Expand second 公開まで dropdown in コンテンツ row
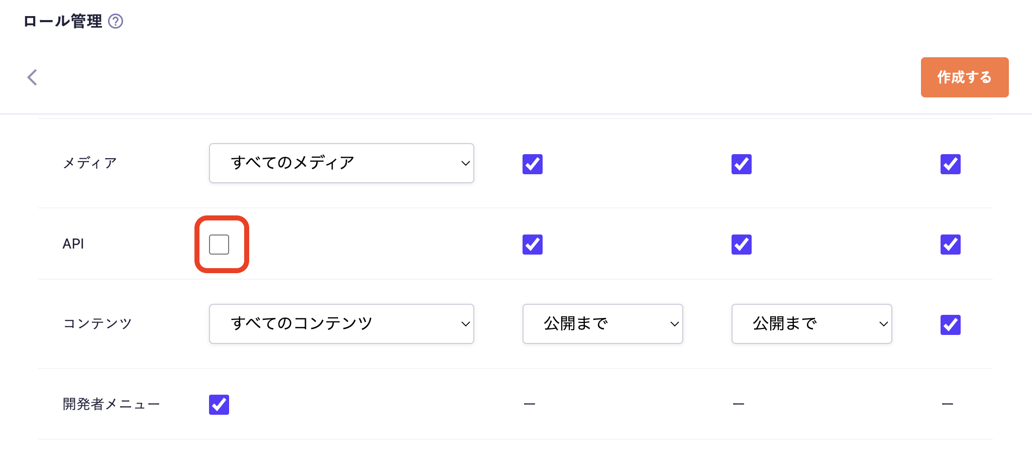Viewport: 1032px width, 469px height. click(x=811, y=324)
